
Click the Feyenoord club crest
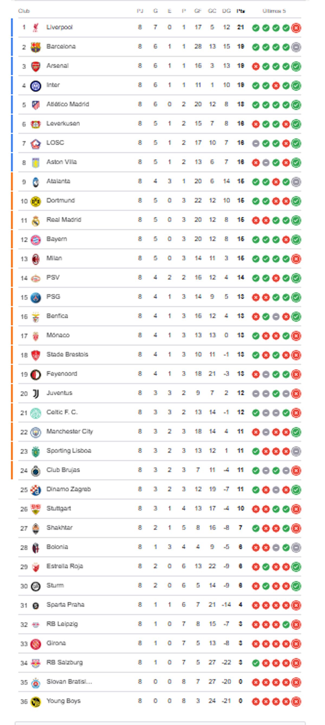pos(35,374)
